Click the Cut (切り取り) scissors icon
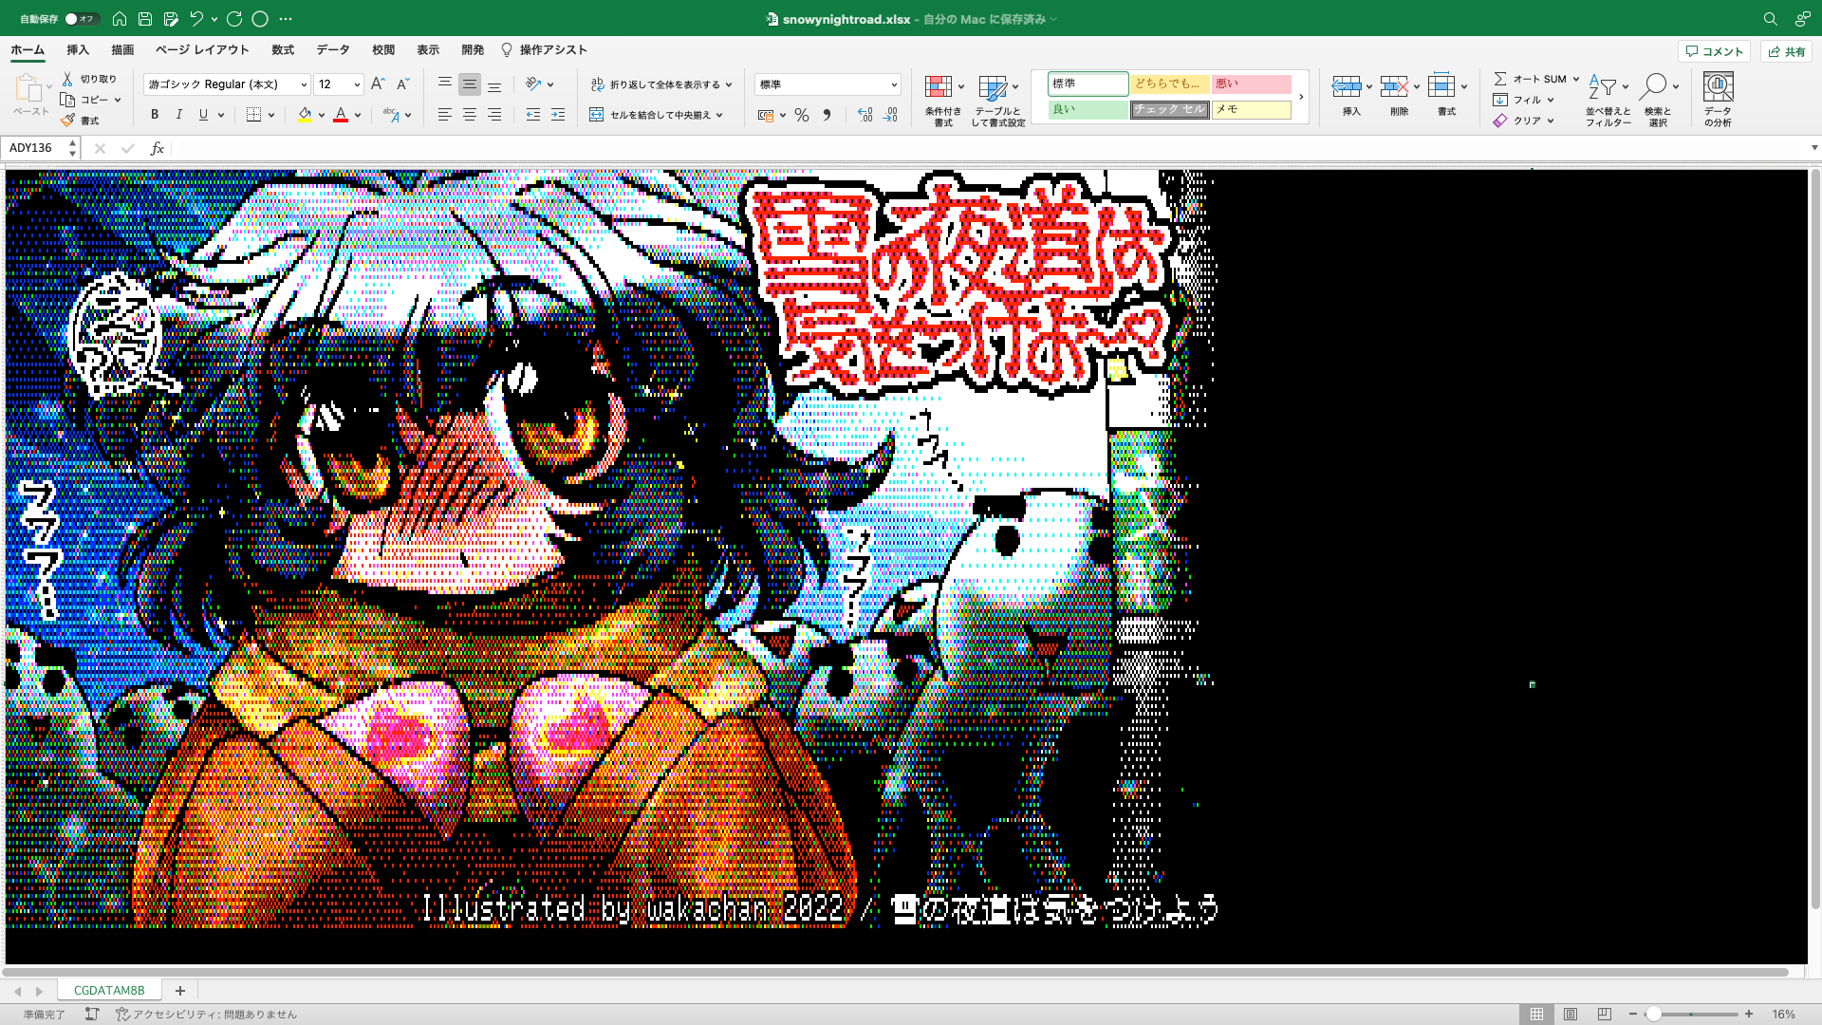Image resolution: width=1822 pixels, height=1025 pixels. (x=67, y=79)
